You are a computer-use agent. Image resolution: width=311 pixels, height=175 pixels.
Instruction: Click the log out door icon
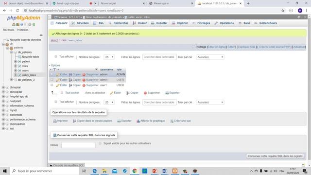[17, 24]
